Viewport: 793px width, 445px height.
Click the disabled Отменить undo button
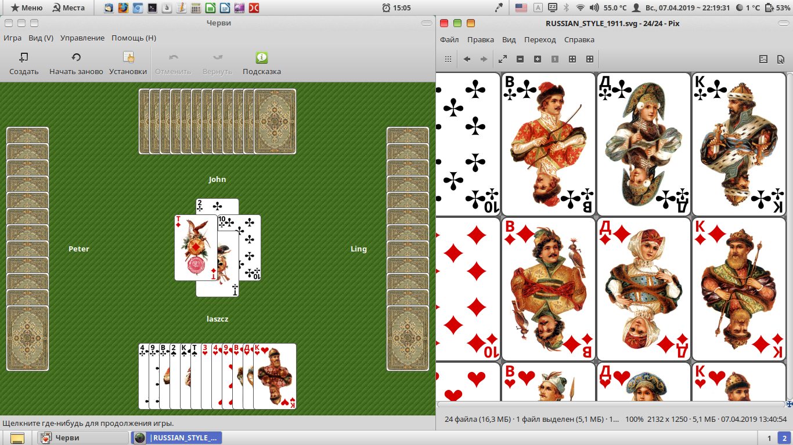point(173,64)
